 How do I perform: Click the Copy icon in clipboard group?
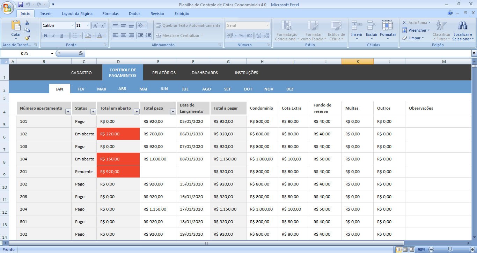27,30
